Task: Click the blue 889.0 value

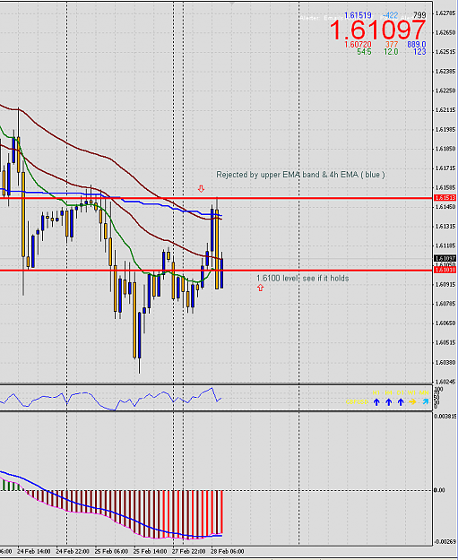Action: point(417,44)
